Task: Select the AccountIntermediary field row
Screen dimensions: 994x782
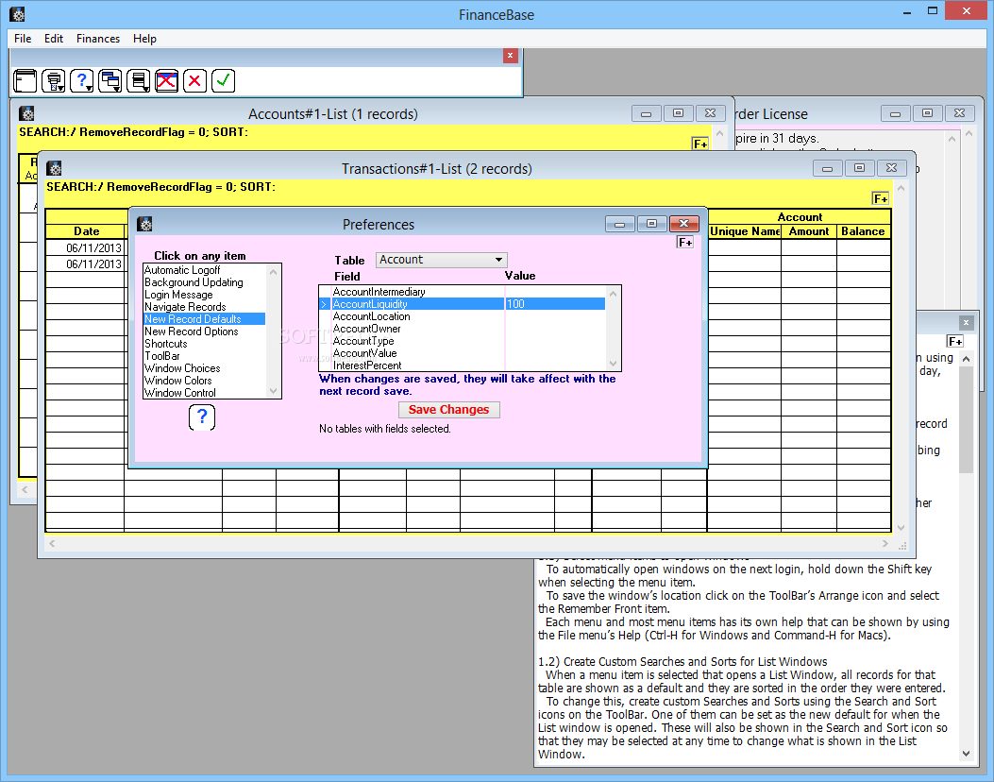Action: [x=463, y=292]
